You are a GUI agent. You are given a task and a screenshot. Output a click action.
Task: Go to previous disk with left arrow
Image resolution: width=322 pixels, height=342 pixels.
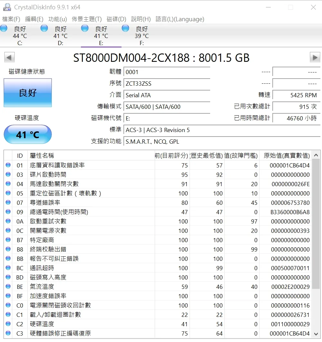tap(9, 57)
